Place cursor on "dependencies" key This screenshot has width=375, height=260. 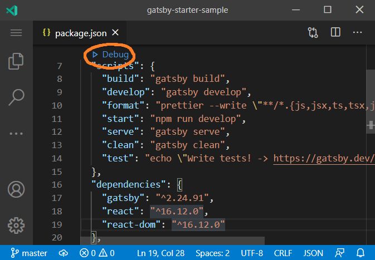click(x=128, y=184)
